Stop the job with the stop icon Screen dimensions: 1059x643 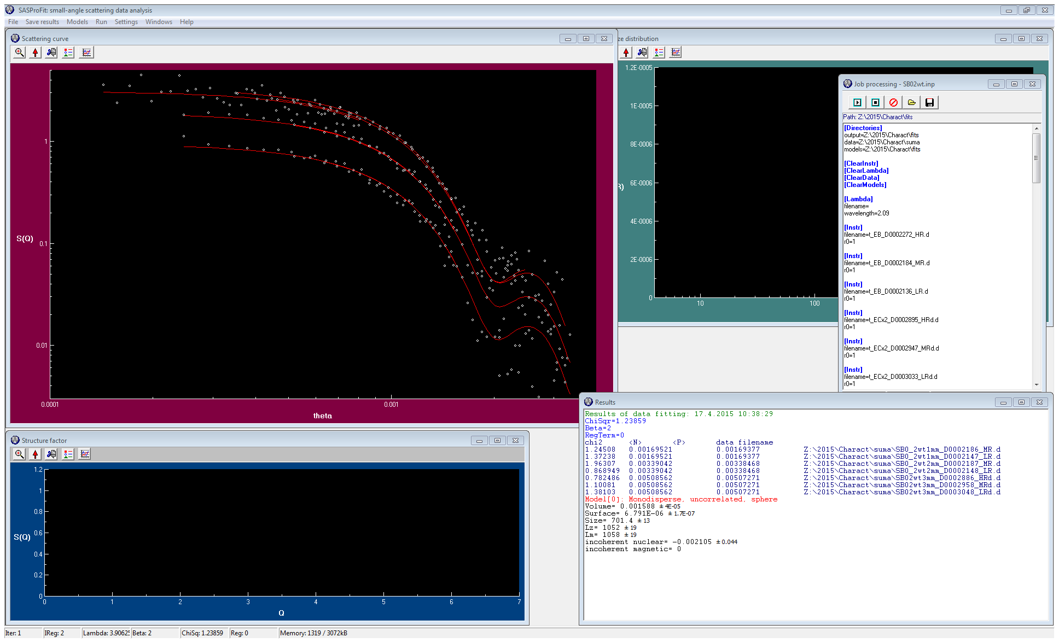875,102
